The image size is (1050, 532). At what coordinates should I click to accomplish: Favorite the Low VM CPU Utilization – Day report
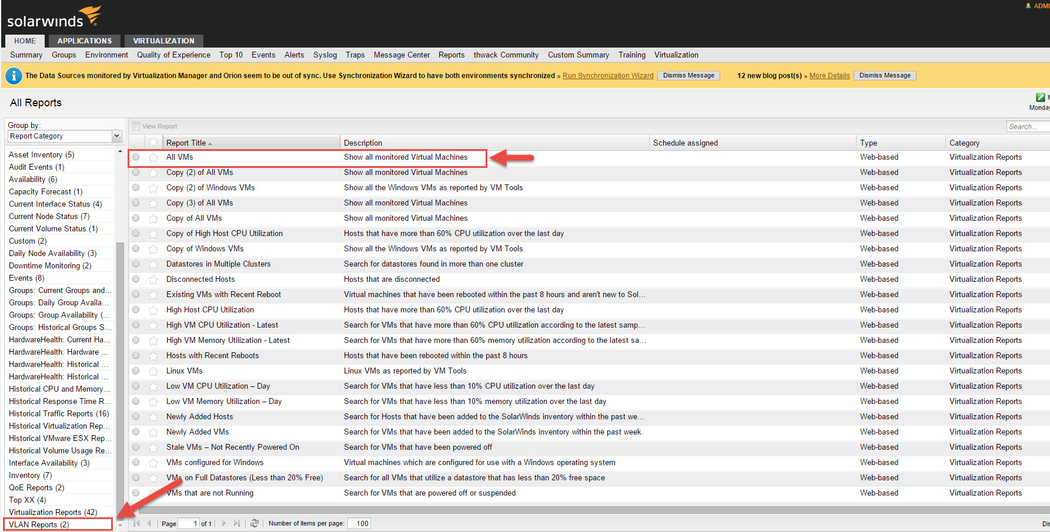(153, 386)
